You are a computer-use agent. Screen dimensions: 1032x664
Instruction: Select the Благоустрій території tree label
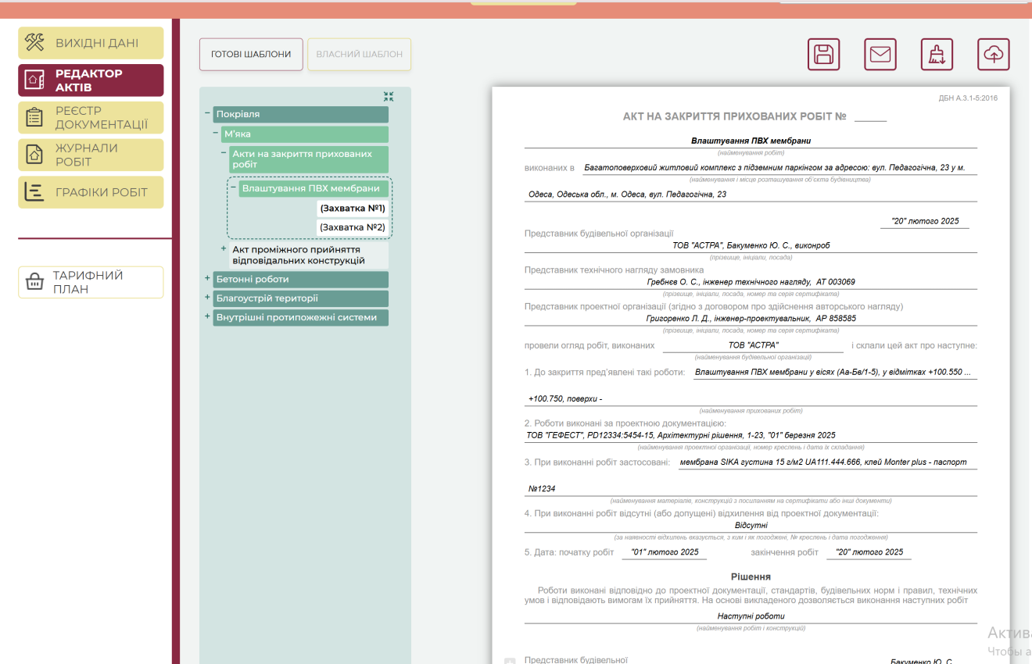(300, 298)
